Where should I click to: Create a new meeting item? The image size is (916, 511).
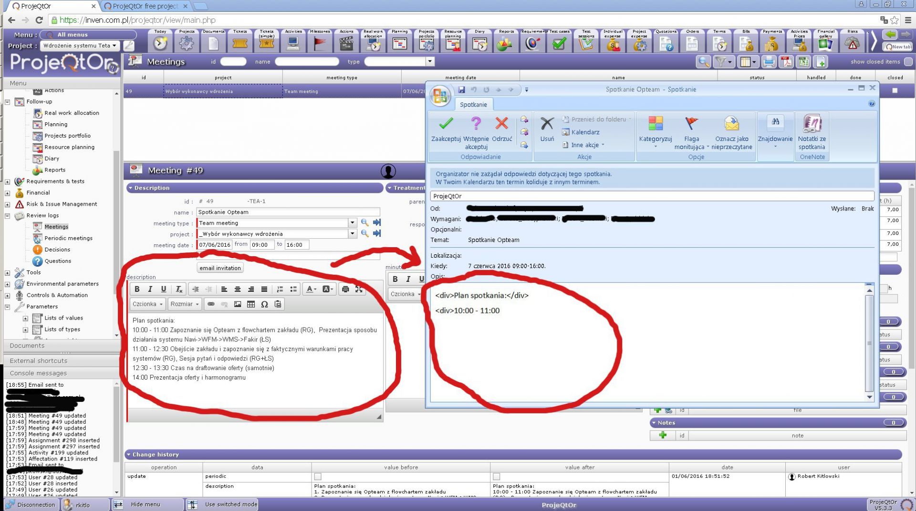(x=821, y=62)
